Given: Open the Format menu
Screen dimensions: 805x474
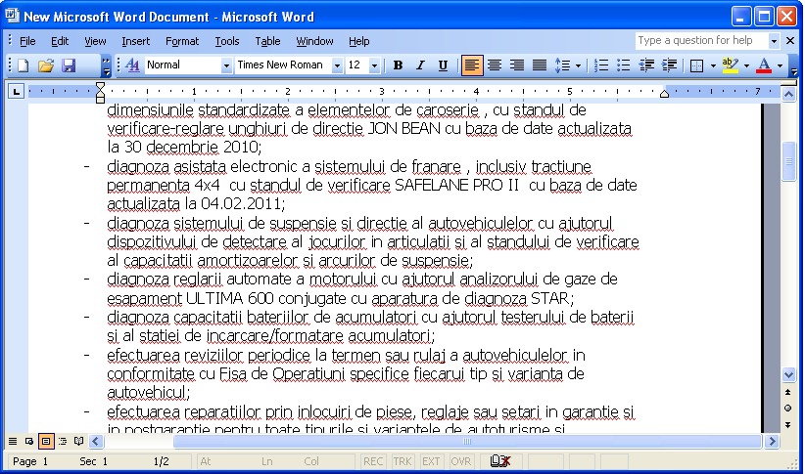Looking at the screenshot, I should (x=181, y=41).
